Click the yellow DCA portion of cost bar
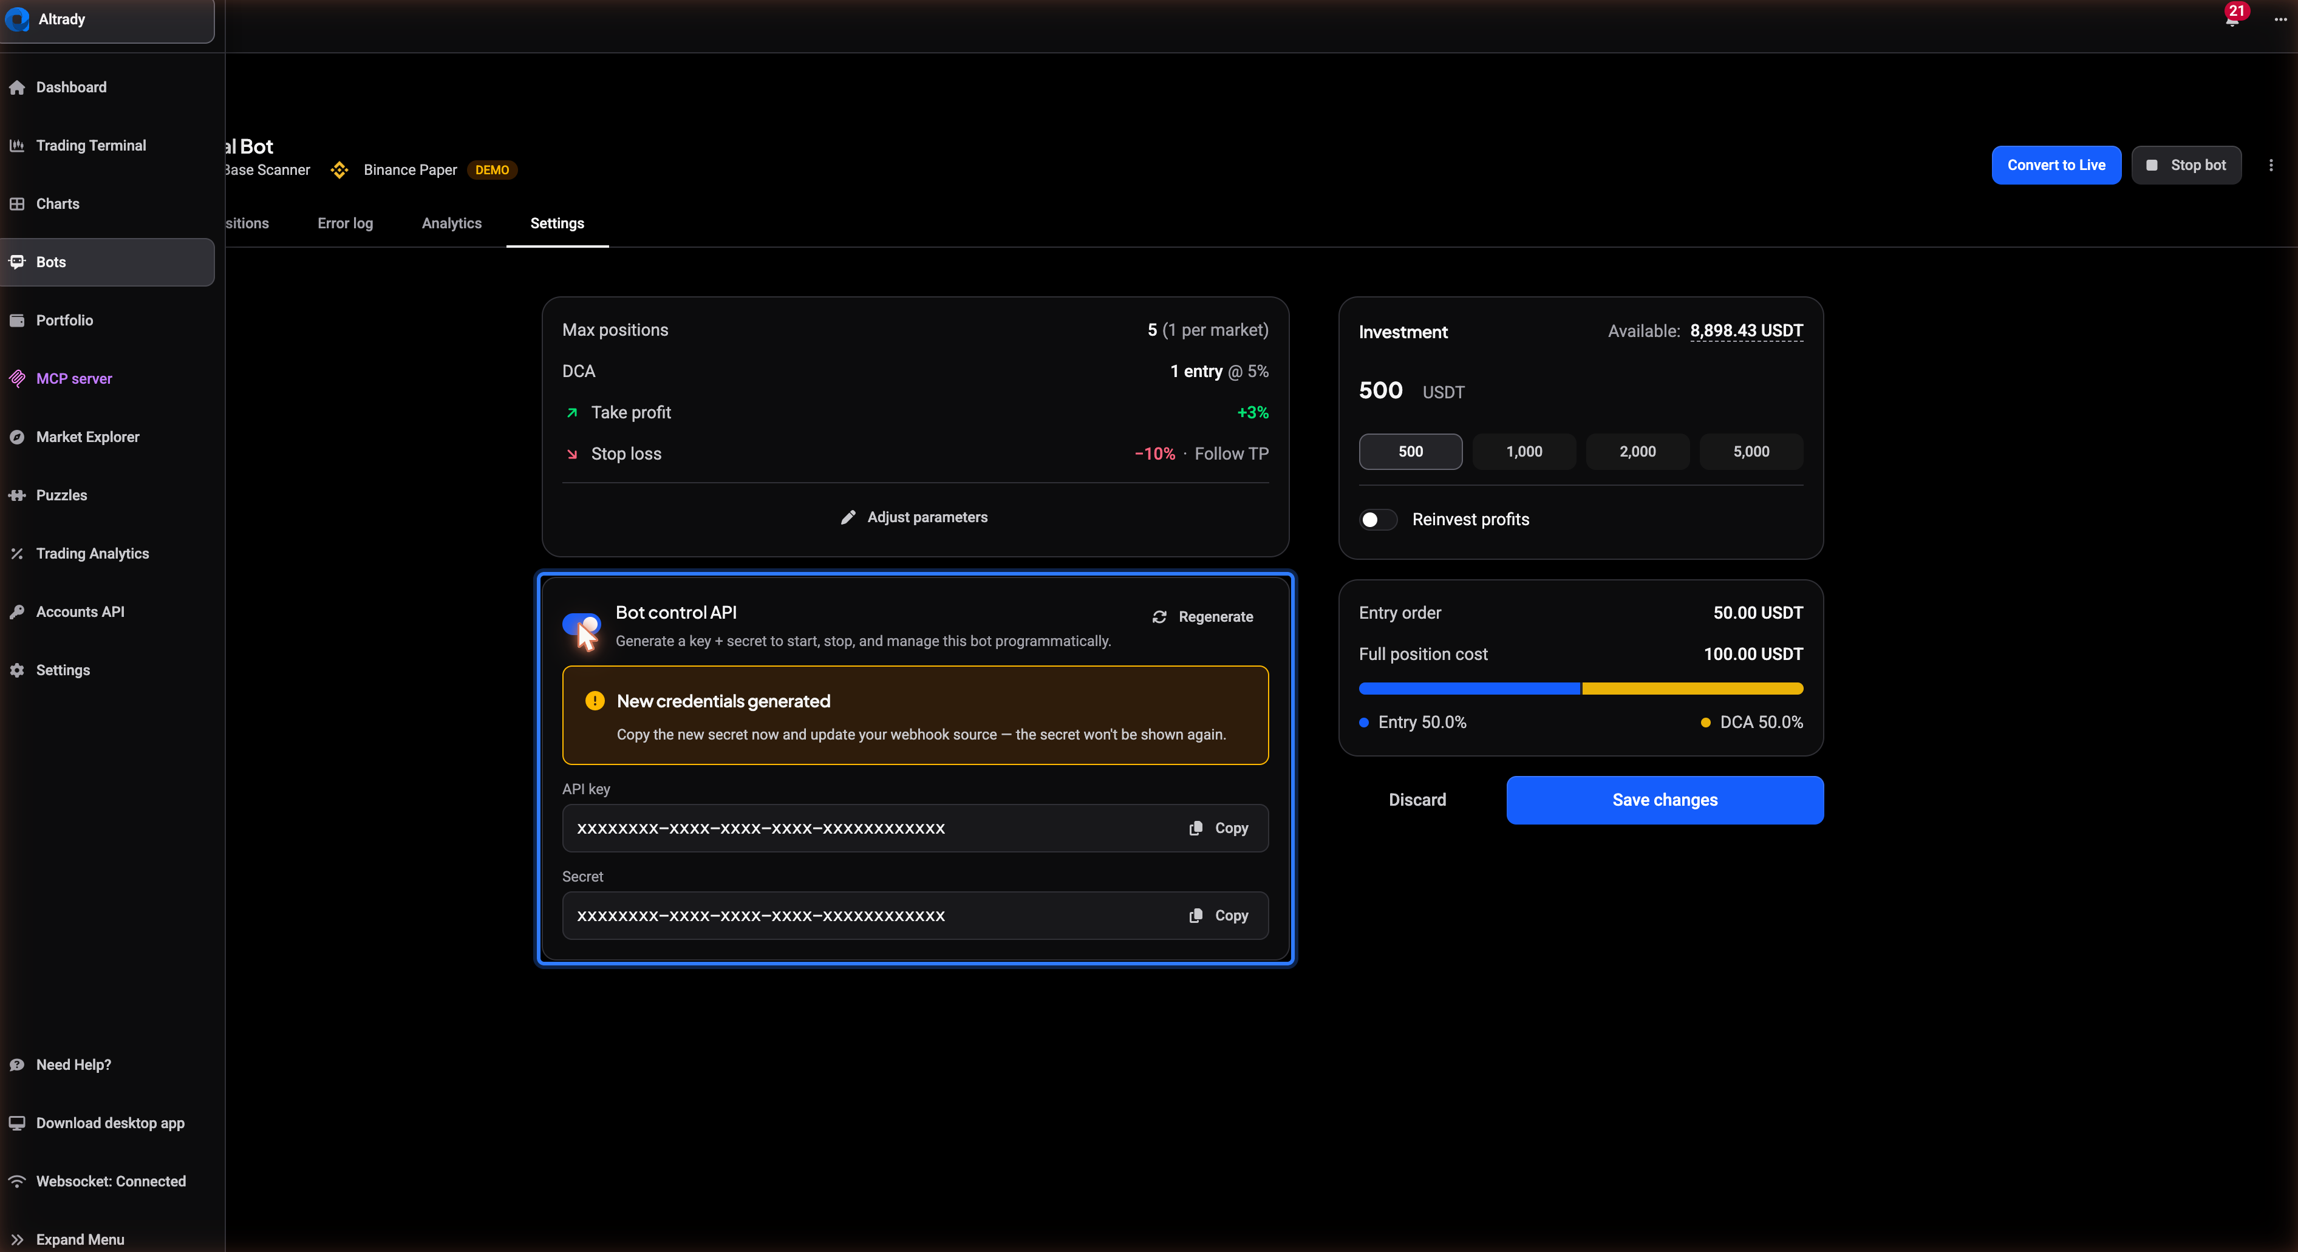The height and width of the screenshot is (1252, 2298). click(1693, 689)
